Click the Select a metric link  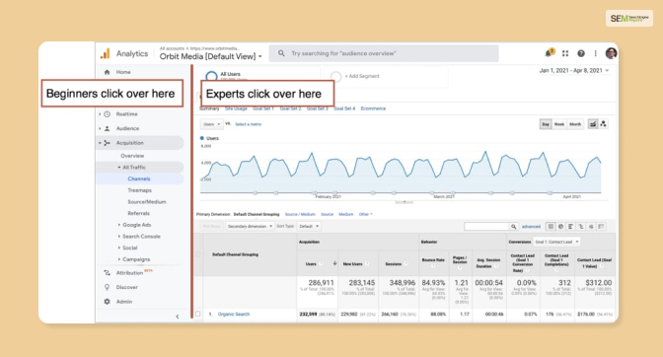pos(249,124)
